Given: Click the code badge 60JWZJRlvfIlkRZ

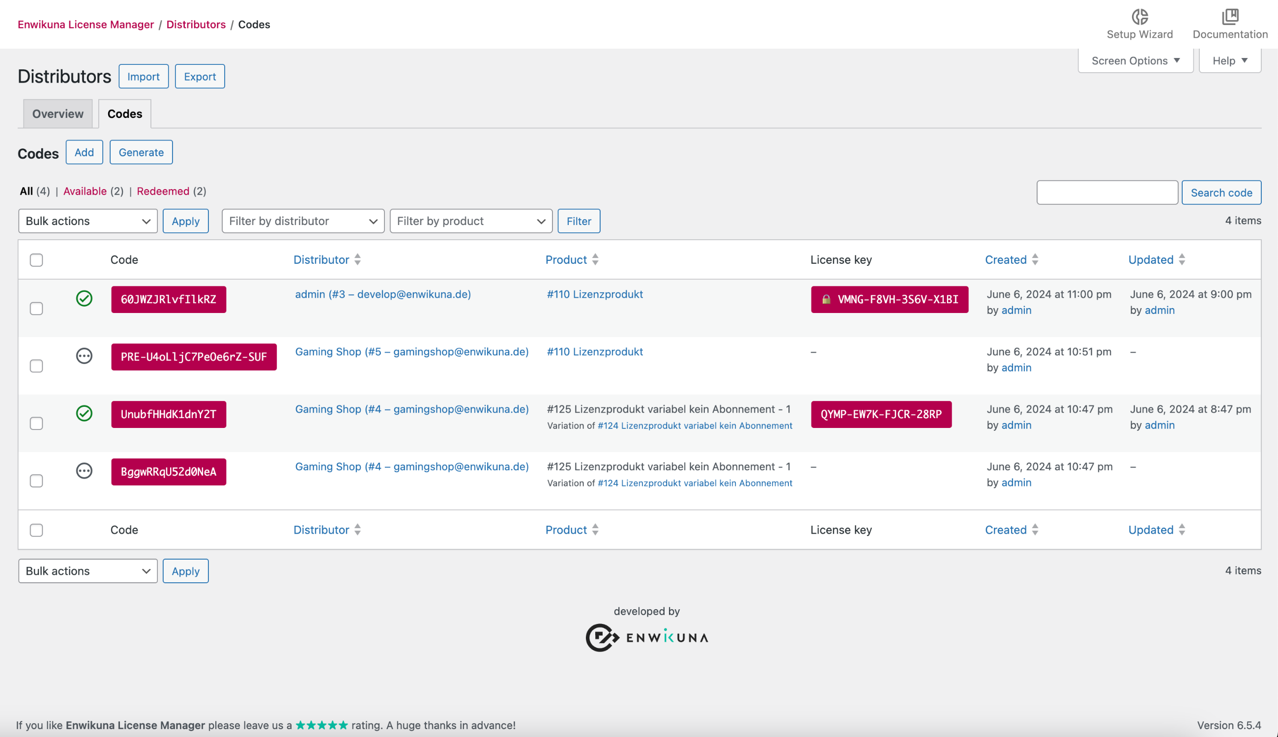Looking at the screenshot, I should coord(169,299).
